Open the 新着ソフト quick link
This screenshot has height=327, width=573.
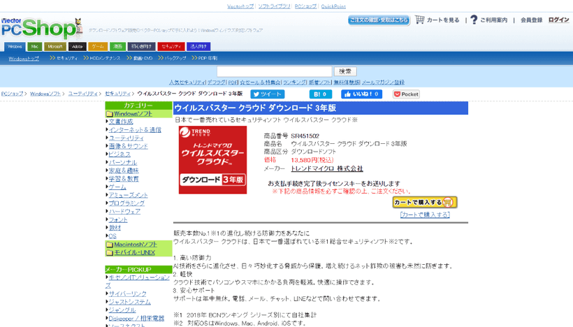[x=320, y=82]
